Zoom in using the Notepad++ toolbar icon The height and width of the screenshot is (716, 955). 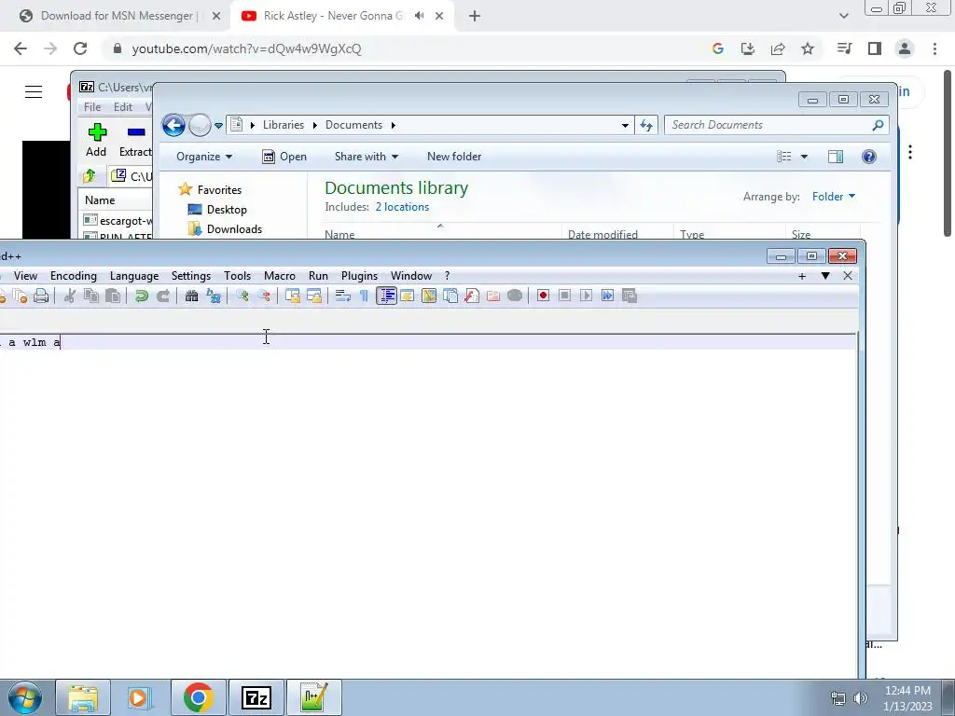(x=242, y=296)
